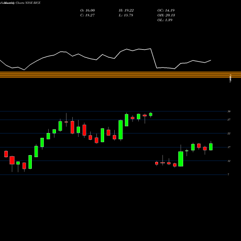The width and height of the screenshot is (241, 241).
Task: Click the Charts NYSE RICE title
Action: (x=28, y=3)
